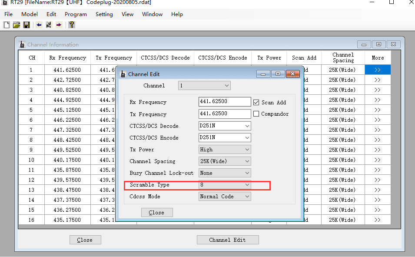
Task: Open help with the question mark icon
Action: tap(71, 25)
